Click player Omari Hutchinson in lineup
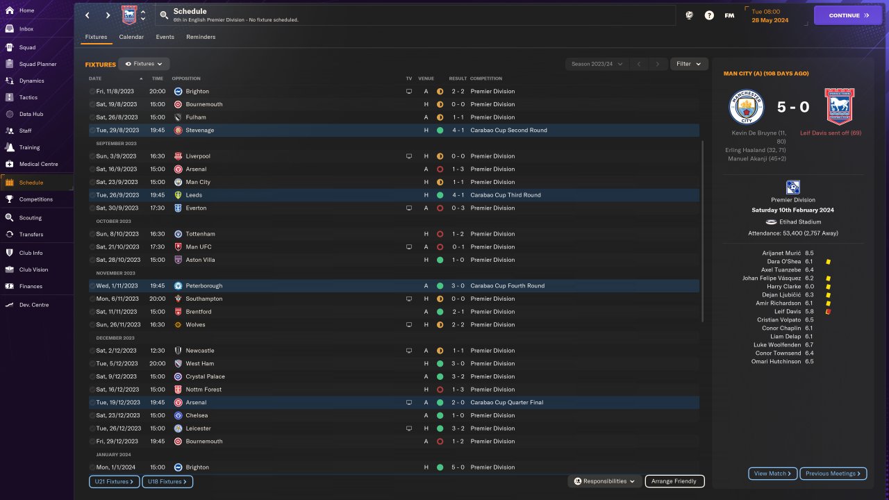The height and width of the screenshot is (500, 889). tap(776, 362)
